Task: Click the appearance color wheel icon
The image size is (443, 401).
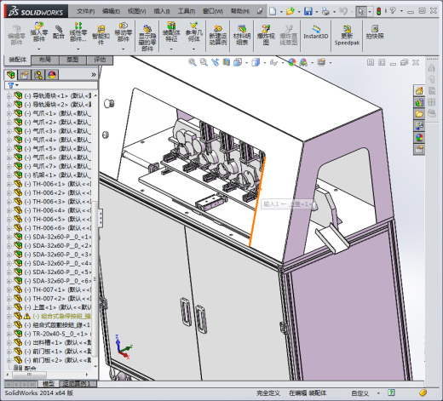Action: click(292, 62)
